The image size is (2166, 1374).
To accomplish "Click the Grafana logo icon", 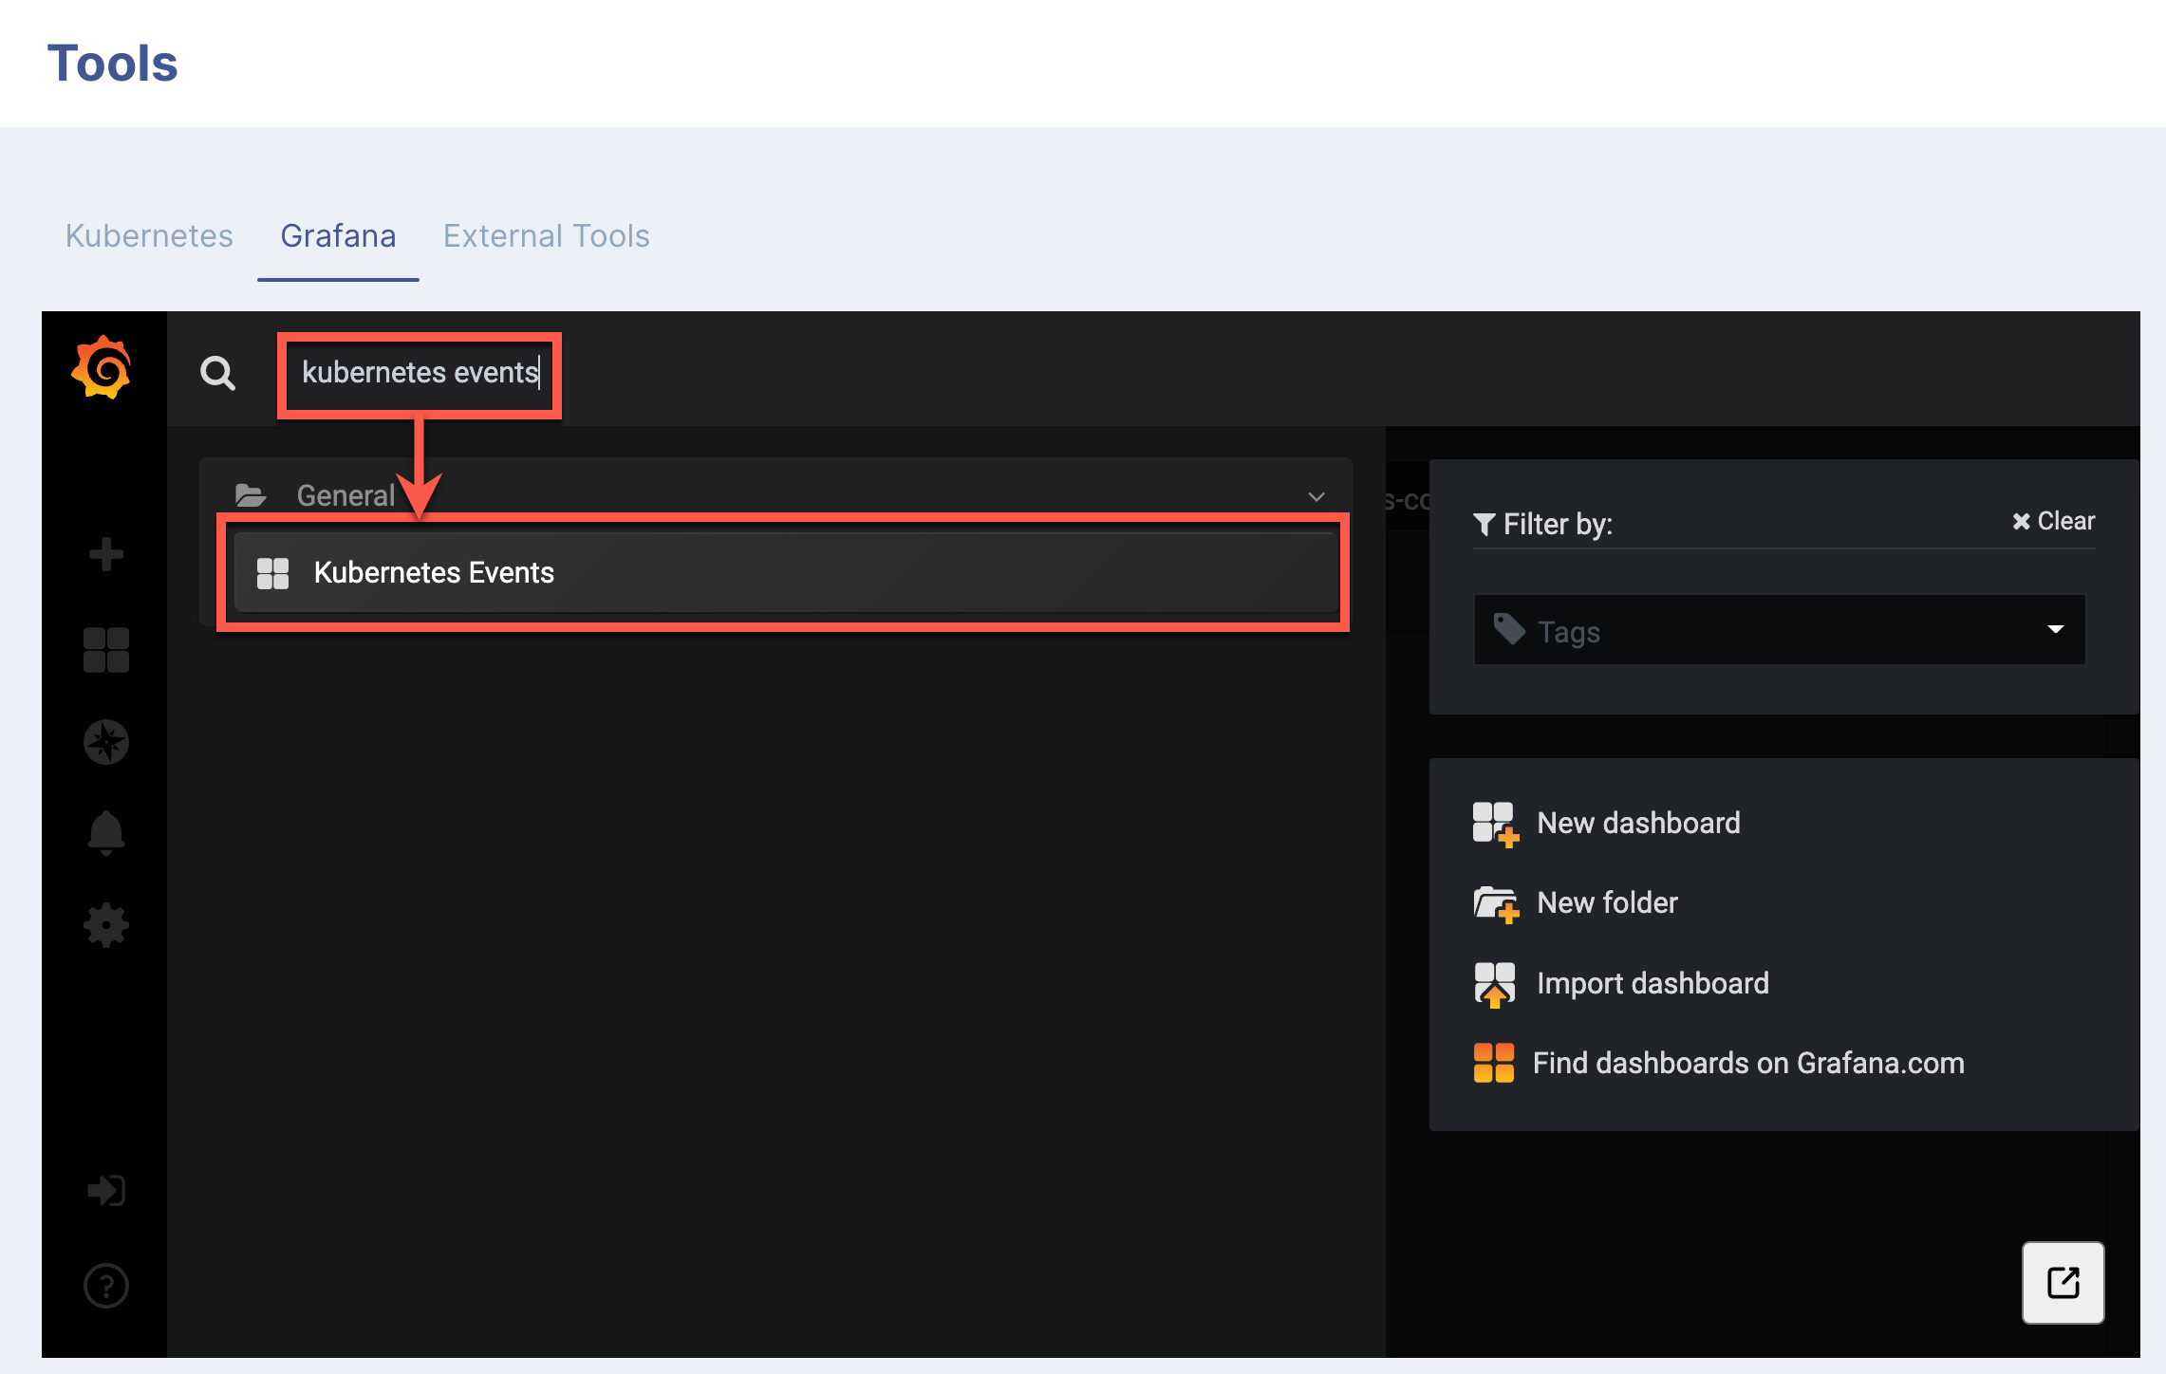I will [x=103, y=369].
